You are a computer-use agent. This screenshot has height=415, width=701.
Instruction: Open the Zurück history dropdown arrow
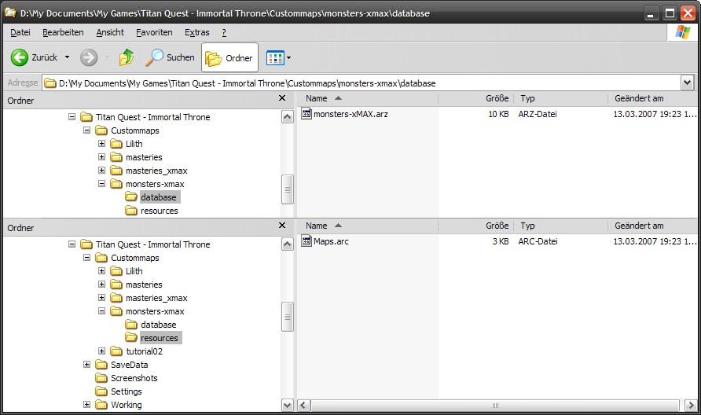pos(68,57)
